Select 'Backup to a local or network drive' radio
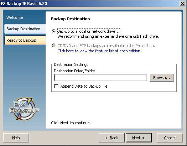Viewport: 187px width, 146px height. click(x=53, y=31)
